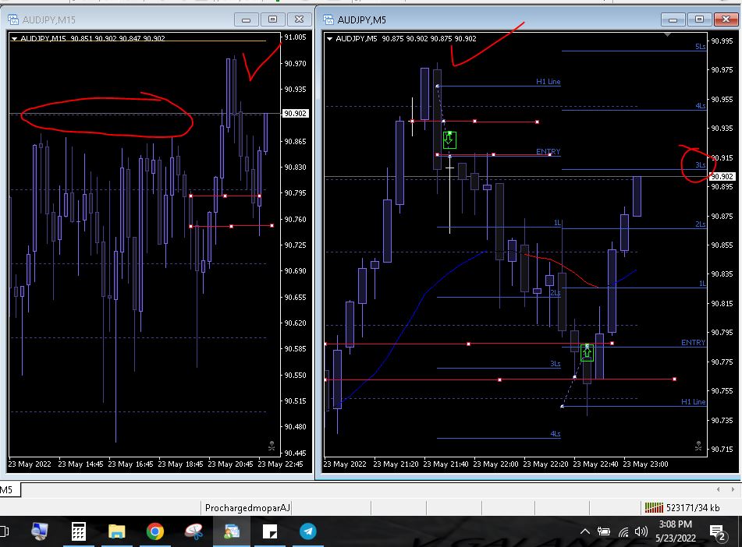Minimize the AUDJPY,M5 chart window
The height and width of the screenshot is (547, 742).
click(x=673, y=19)
